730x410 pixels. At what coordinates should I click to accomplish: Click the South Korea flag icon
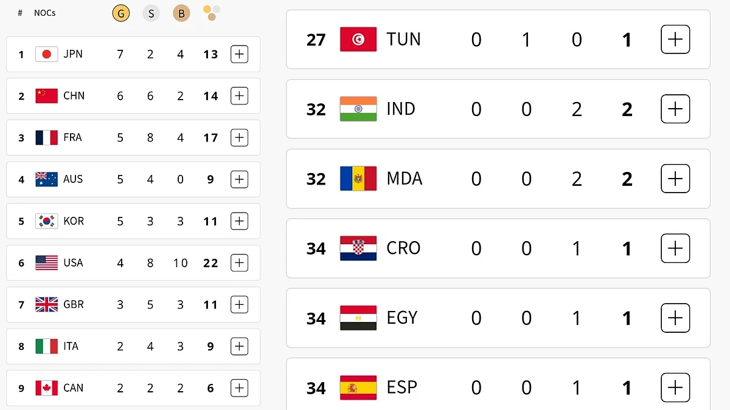click(46, 221)
